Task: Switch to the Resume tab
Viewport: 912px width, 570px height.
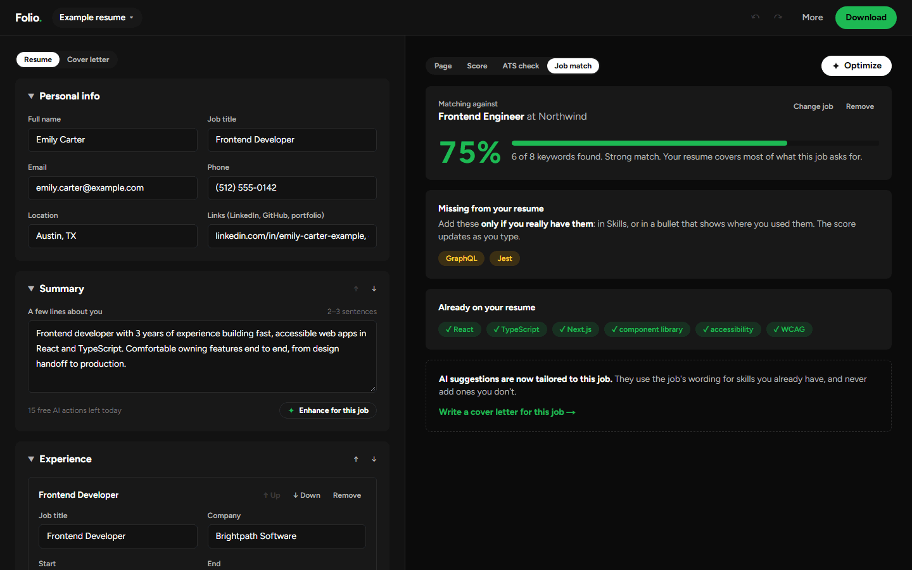Action: (38, 60)
